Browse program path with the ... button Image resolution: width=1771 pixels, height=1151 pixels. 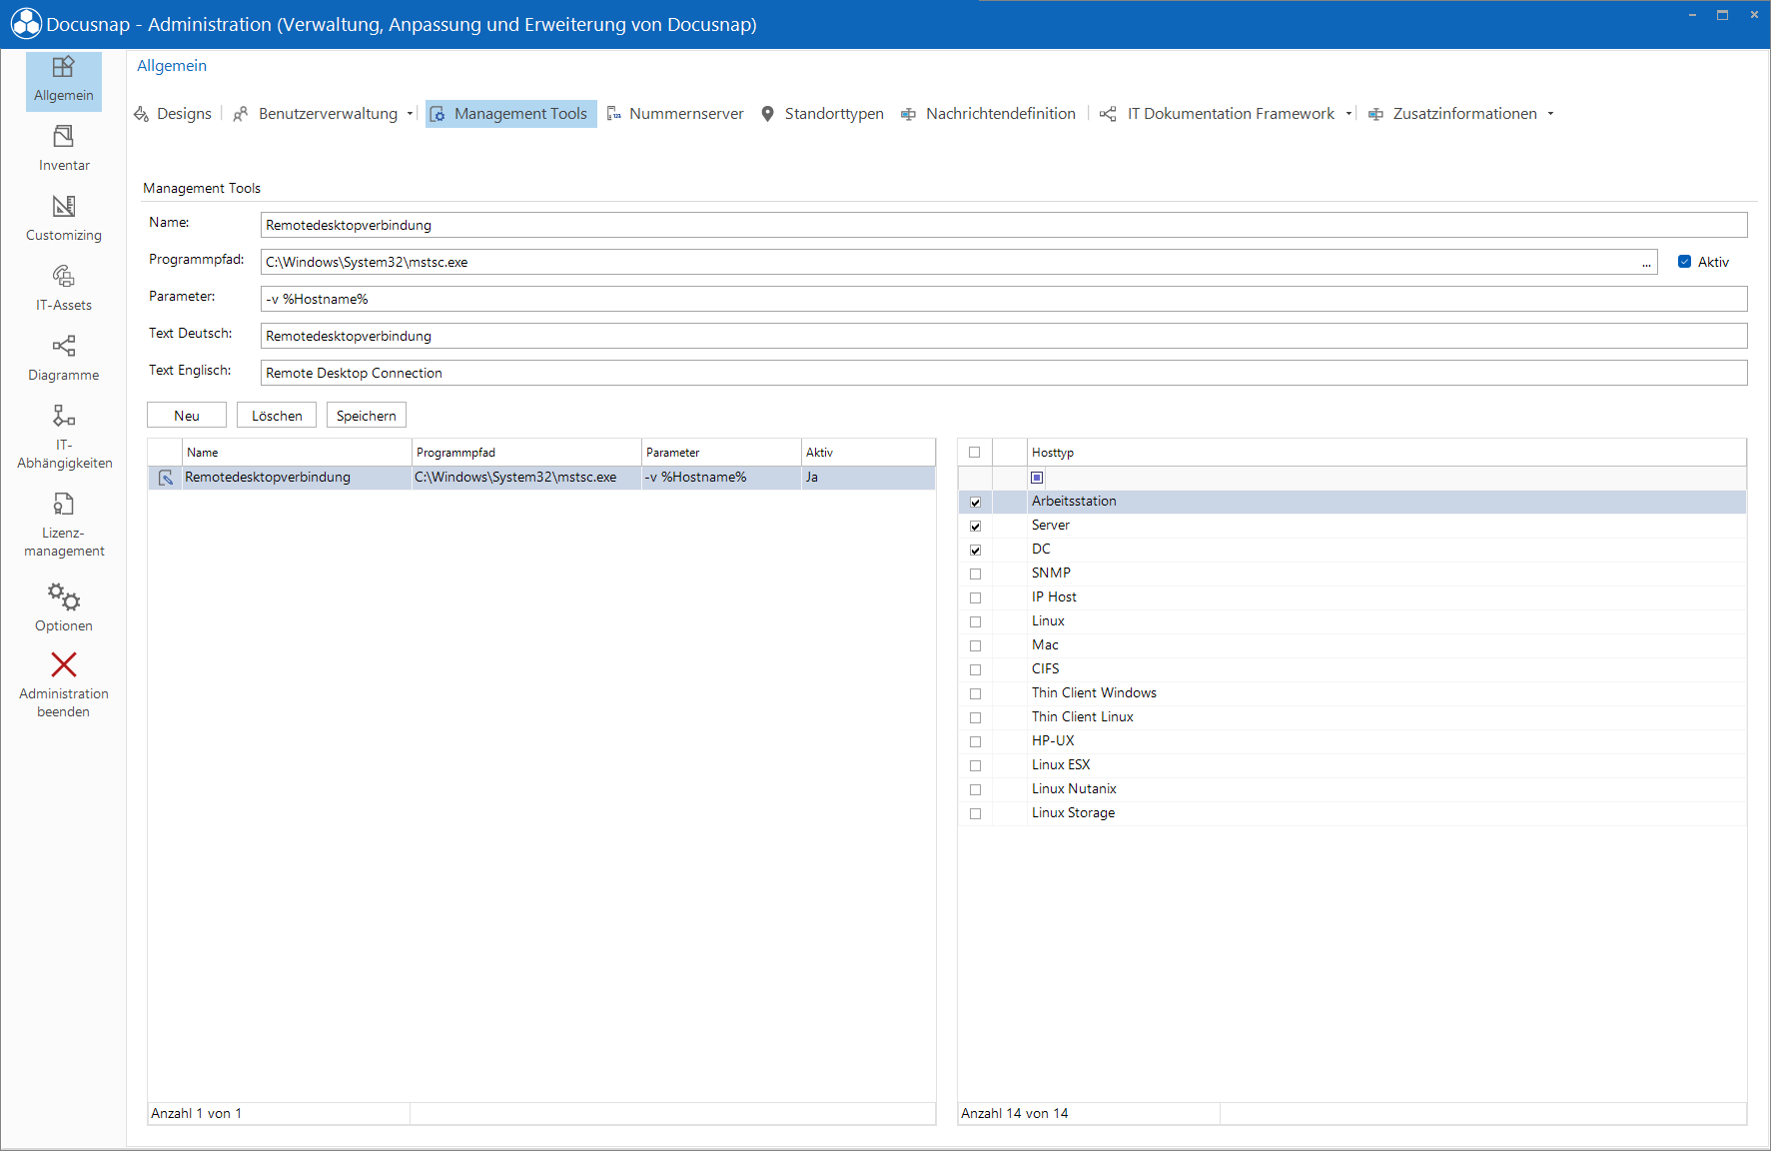[1646, 263]
